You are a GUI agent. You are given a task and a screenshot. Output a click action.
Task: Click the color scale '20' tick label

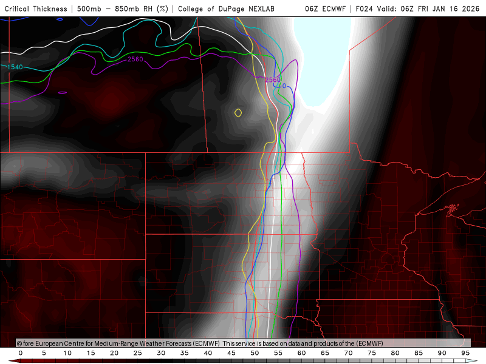click(x=114, y=353)
